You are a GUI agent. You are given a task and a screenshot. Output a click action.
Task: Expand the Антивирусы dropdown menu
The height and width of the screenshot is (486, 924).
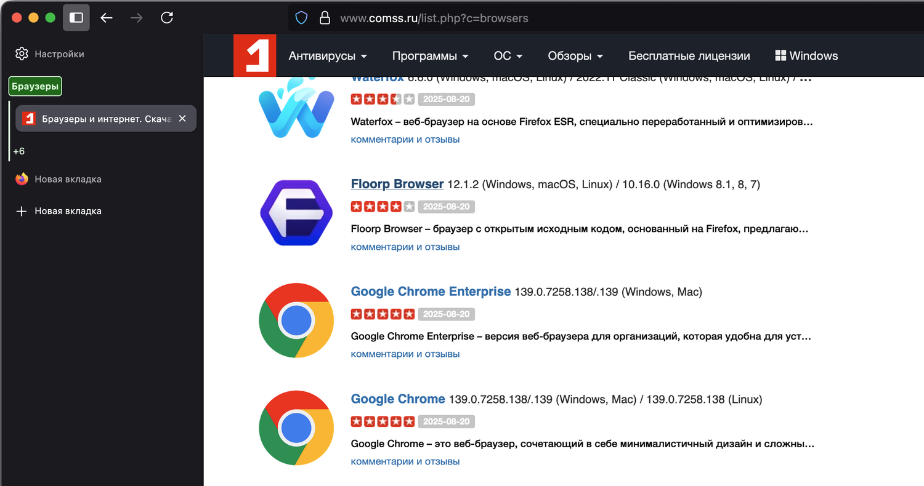328,56
